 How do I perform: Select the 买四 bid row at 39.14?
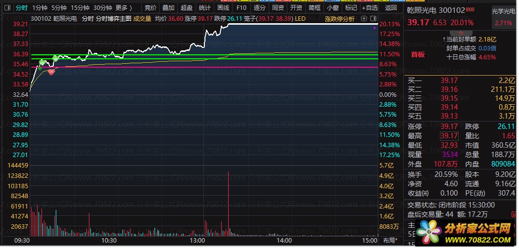[x=461, y=107]
